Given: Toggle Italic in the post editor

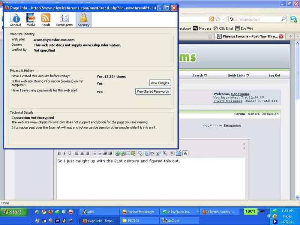Looking at the screenshot, I should coord(64,153).
